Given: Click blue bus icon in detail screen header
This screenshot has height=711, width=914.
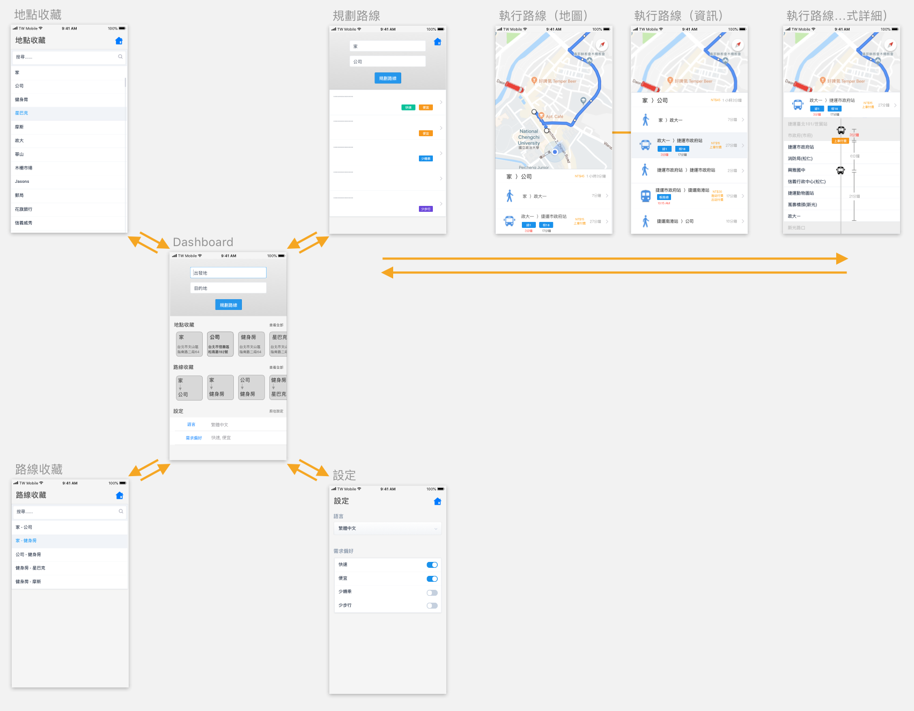Looking at the screenshot, I should pyautogui.click(x=798, y=105).
